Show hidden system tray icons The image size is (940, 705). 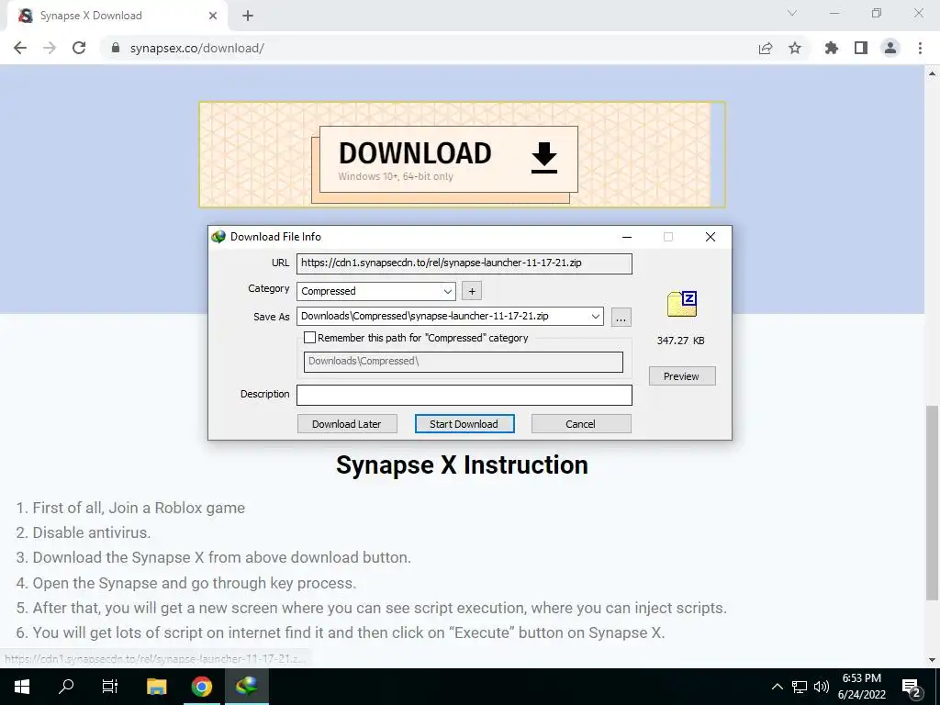click(x=777, y=687)
